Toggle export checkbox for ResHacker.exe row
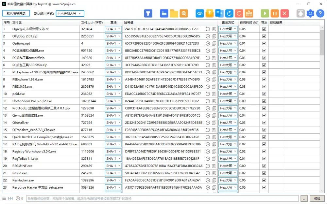 [264, 180]
